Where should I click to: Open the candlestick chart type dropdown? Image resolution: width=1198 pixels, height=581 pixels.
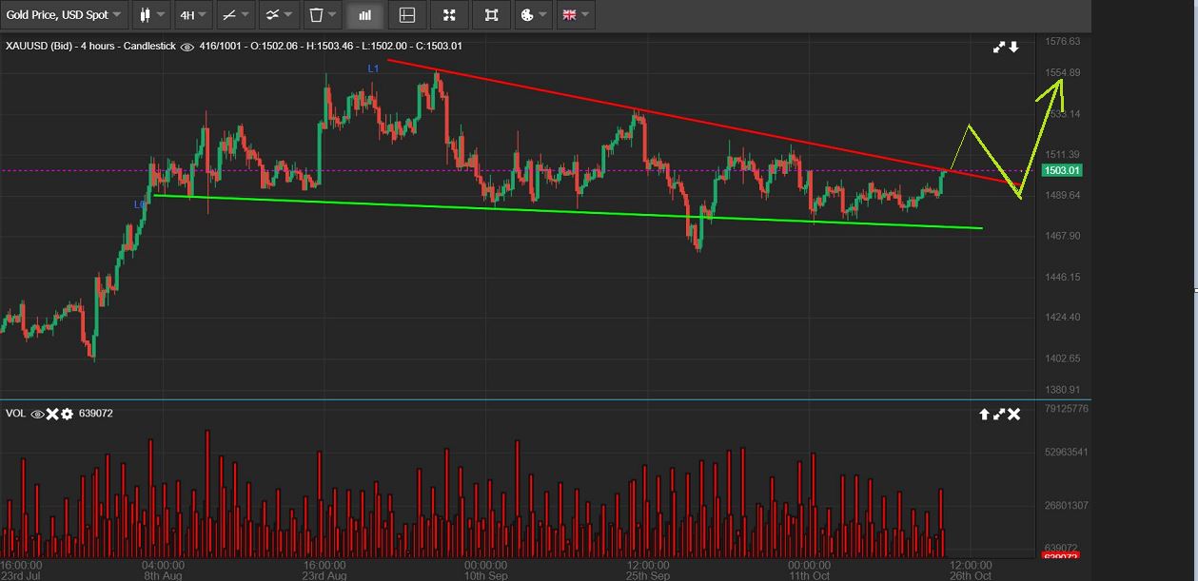click(151, 15)
